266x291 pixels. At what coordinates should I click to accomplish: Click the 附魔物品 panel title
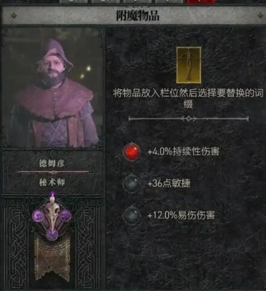coord(137,16)
